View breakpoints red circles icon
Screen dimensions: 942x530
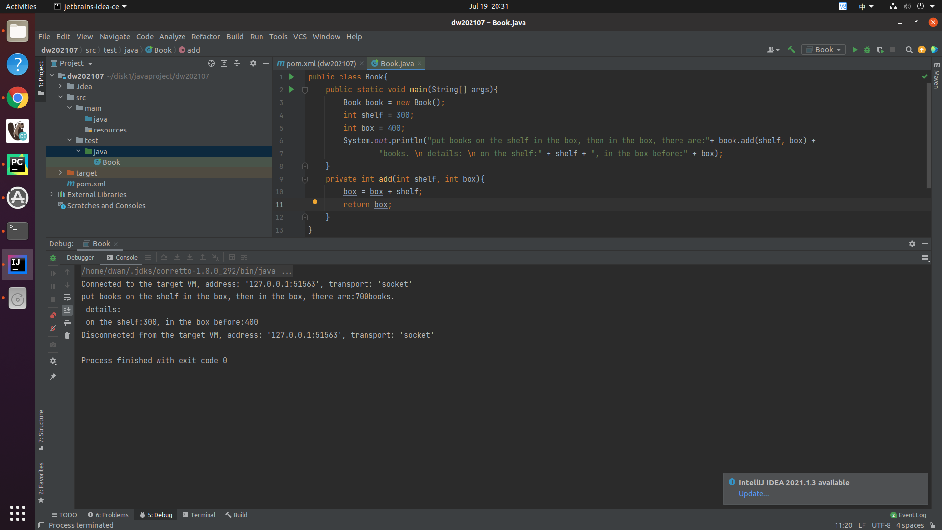[53, 316]
